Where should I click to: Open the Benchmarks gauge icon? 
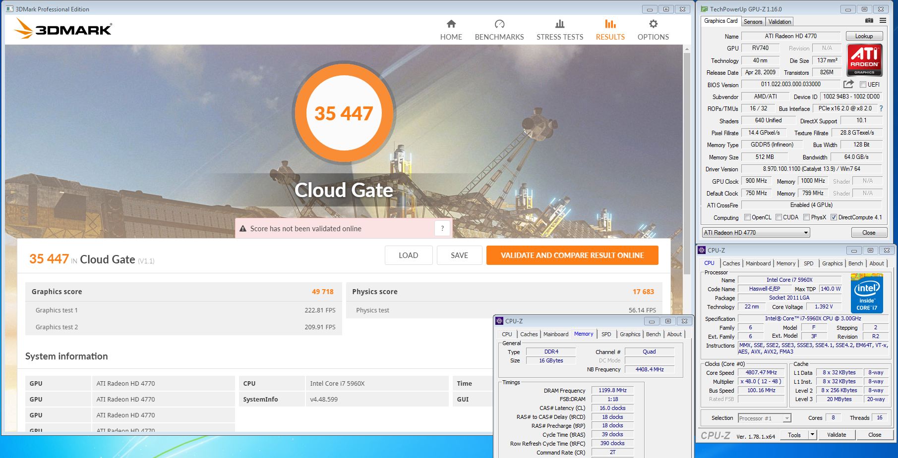(499, 24)
